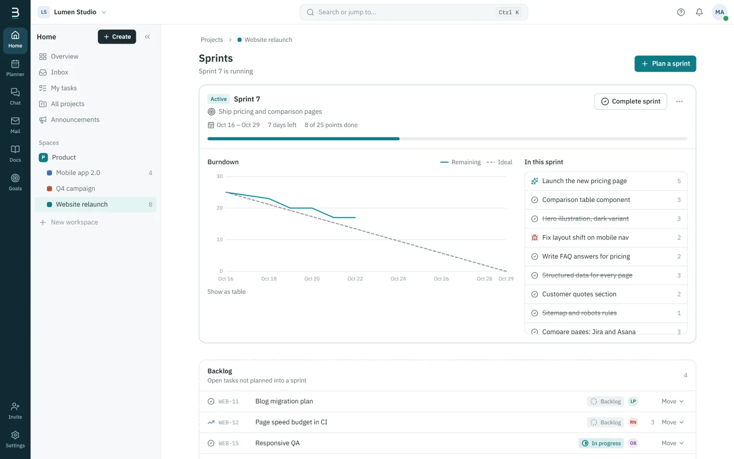Click Complete sprint button
This screenshot has width=734, height=459.
(x=630, y=101)
